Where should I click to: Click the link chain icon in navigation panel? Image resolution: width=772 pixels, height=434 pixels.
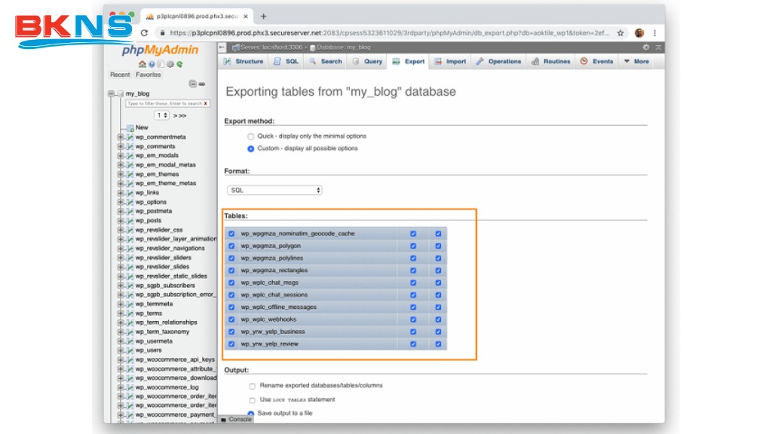point(202,84)
